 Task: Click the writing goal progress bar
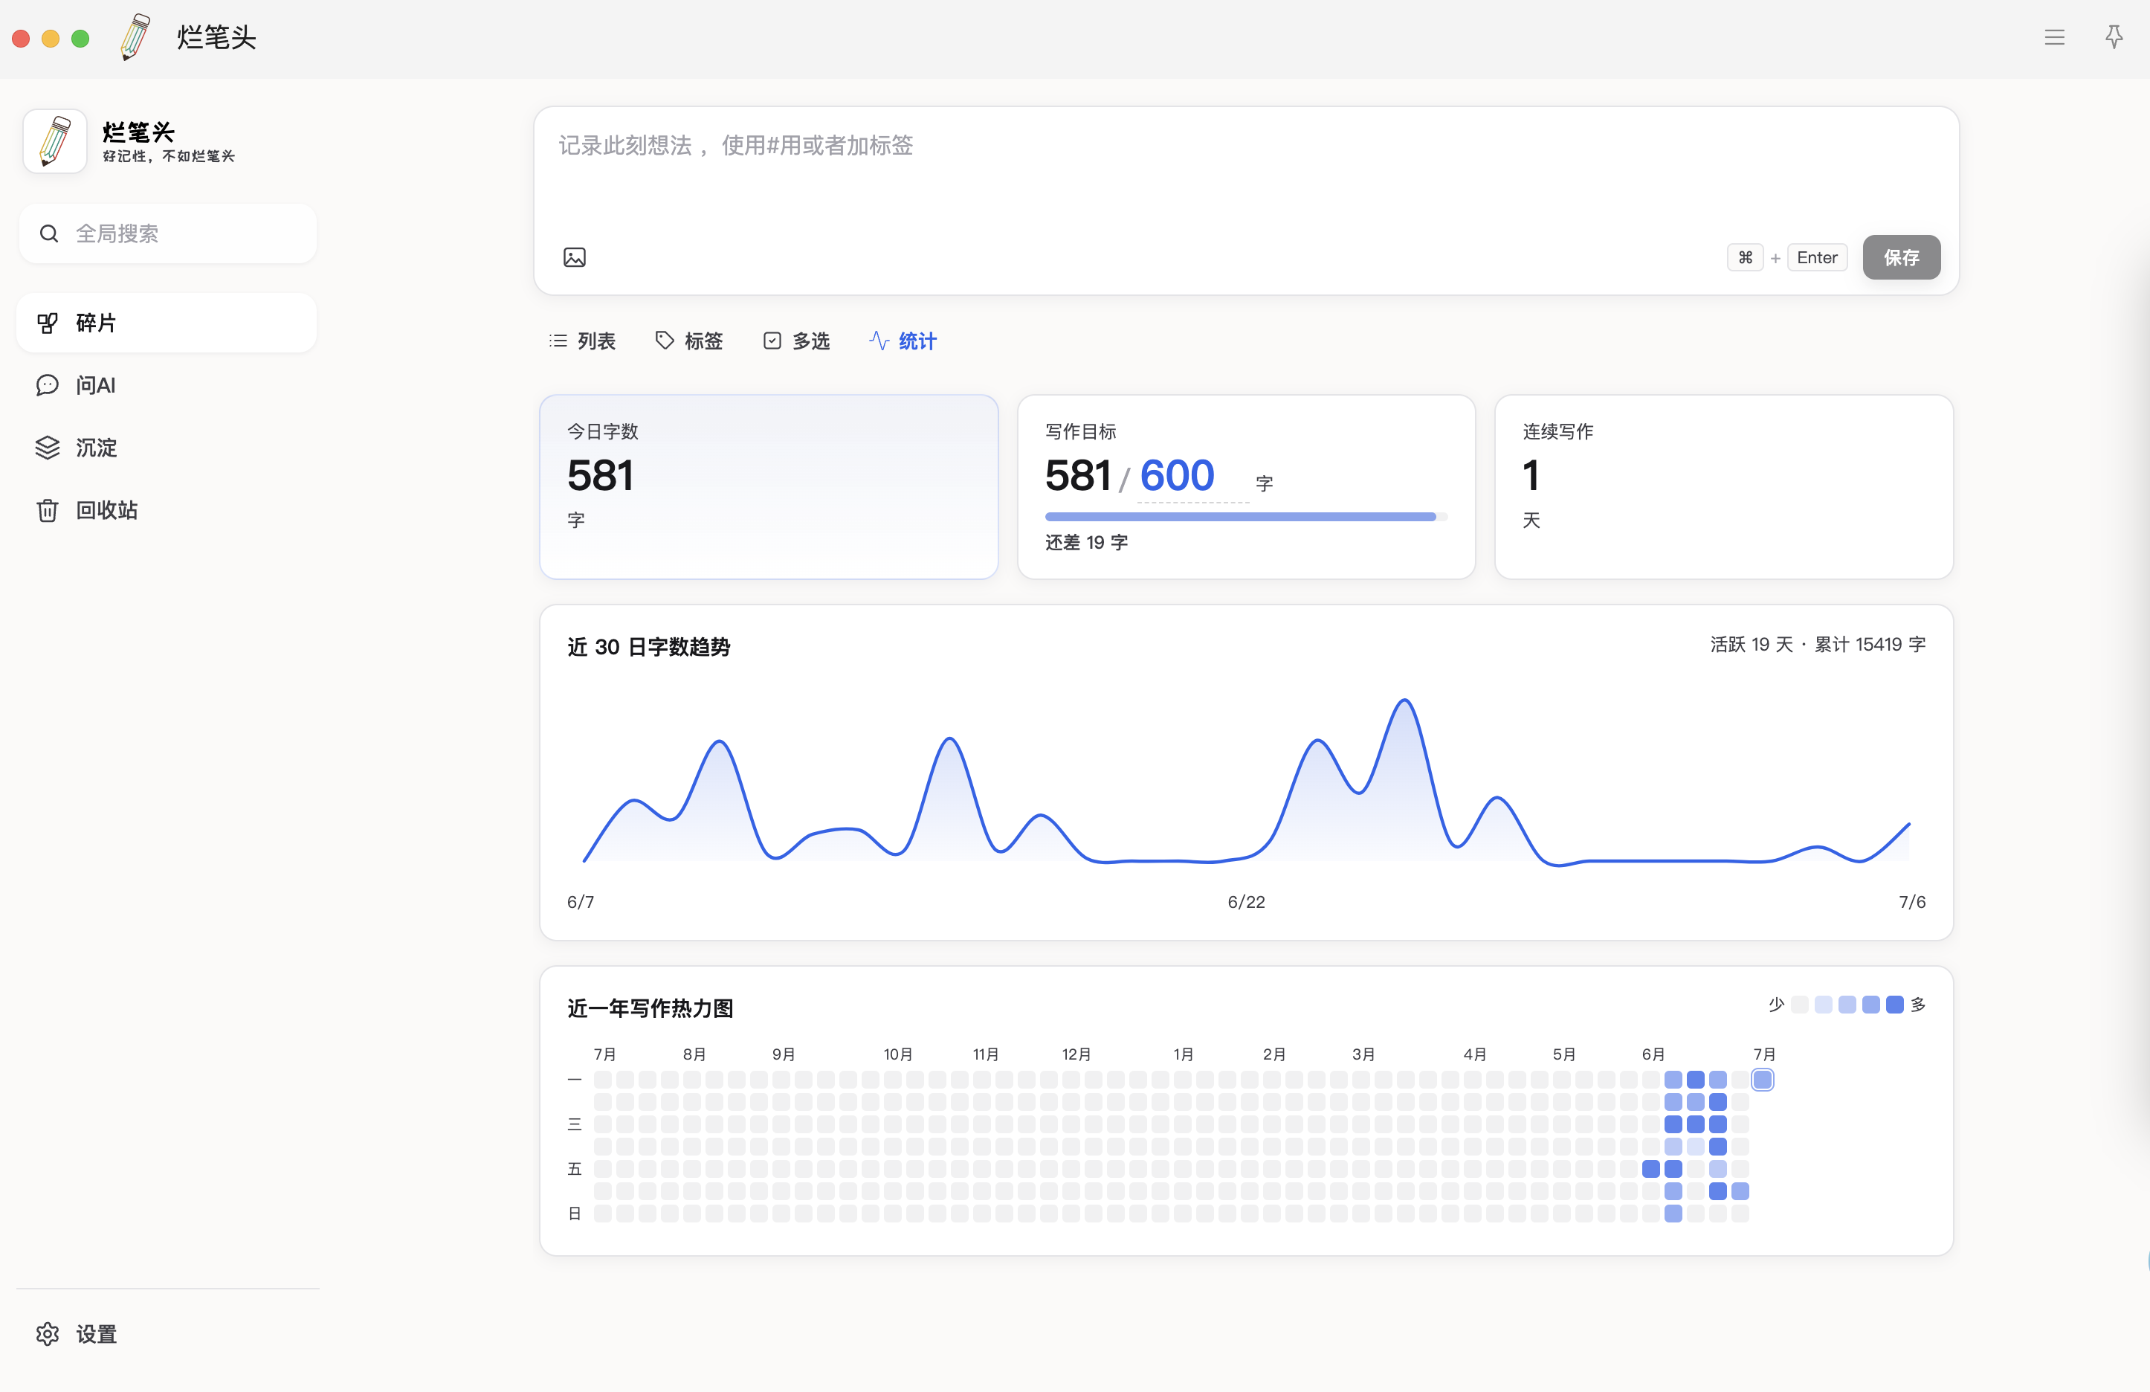pyautogui.click(x=1246, y=517)
